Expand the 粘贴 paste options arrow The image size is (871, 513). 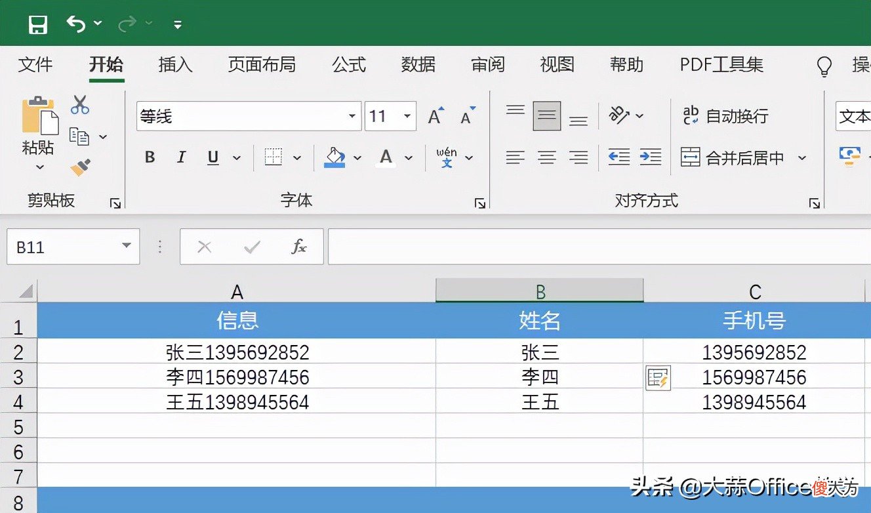point(39,167)
